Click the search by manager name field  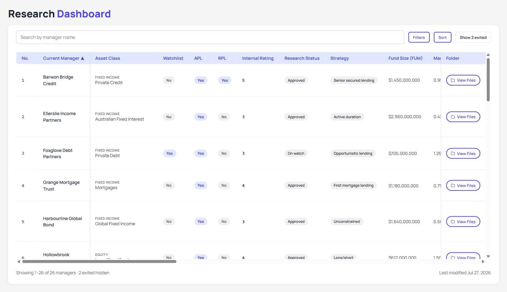click(210, 37)
